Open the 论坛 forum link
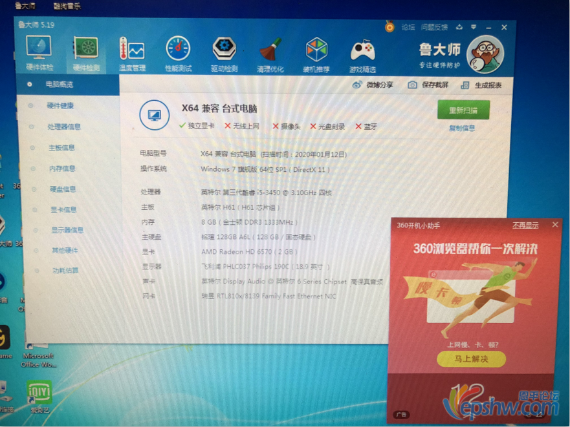 pyautogui.click(x=408, y=27)
